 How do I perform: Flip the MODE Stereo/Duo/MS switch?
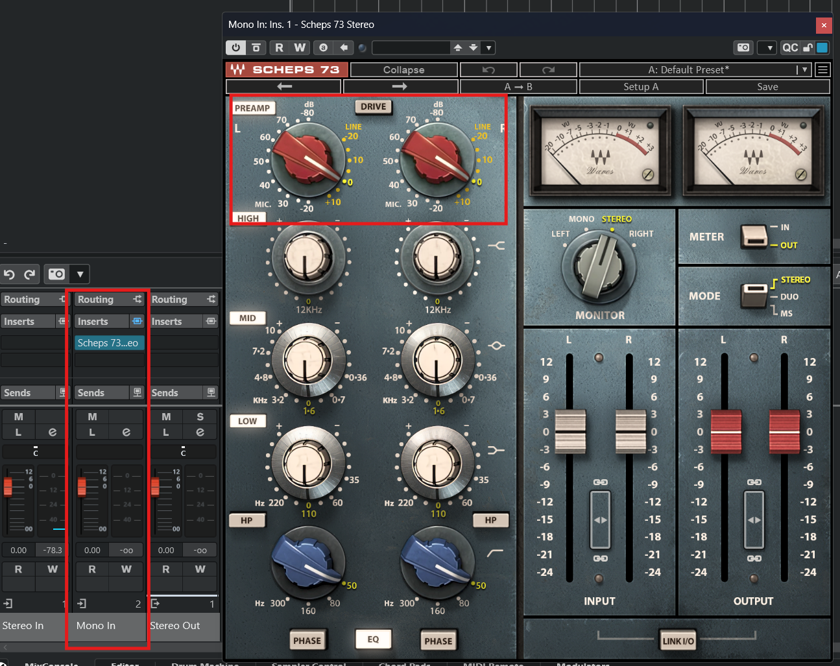pos(754,296)
